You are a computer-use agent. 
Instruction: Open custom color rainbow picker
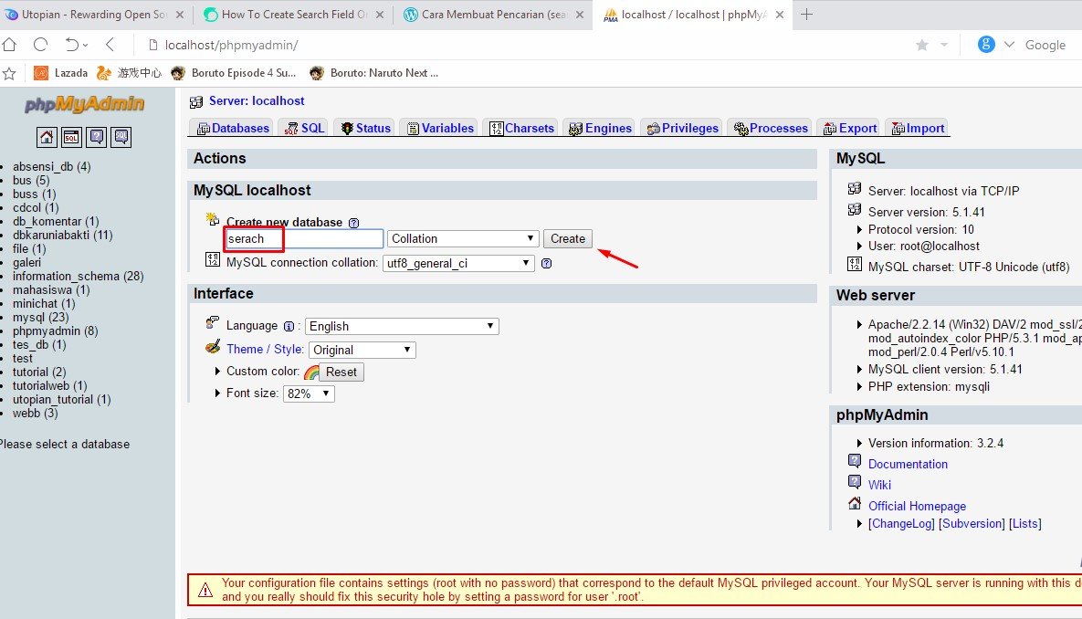pyautogui.click(x=312, y=372)
